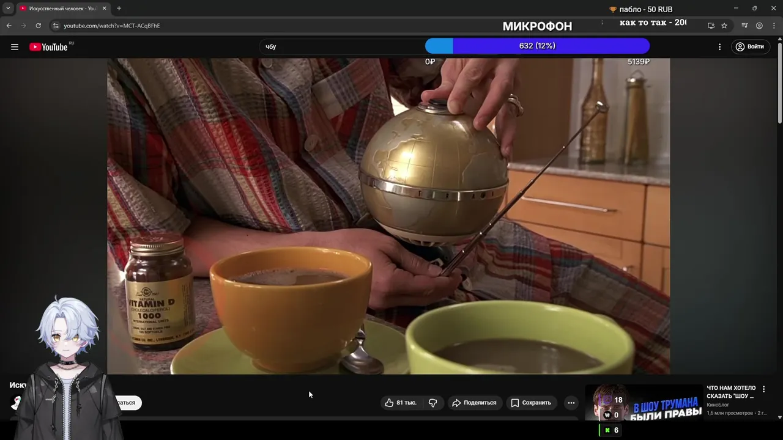This screenshot has width=783, height=440.
Task: Open the Chrome three-dot menu
Action: (x=773, y=26)
